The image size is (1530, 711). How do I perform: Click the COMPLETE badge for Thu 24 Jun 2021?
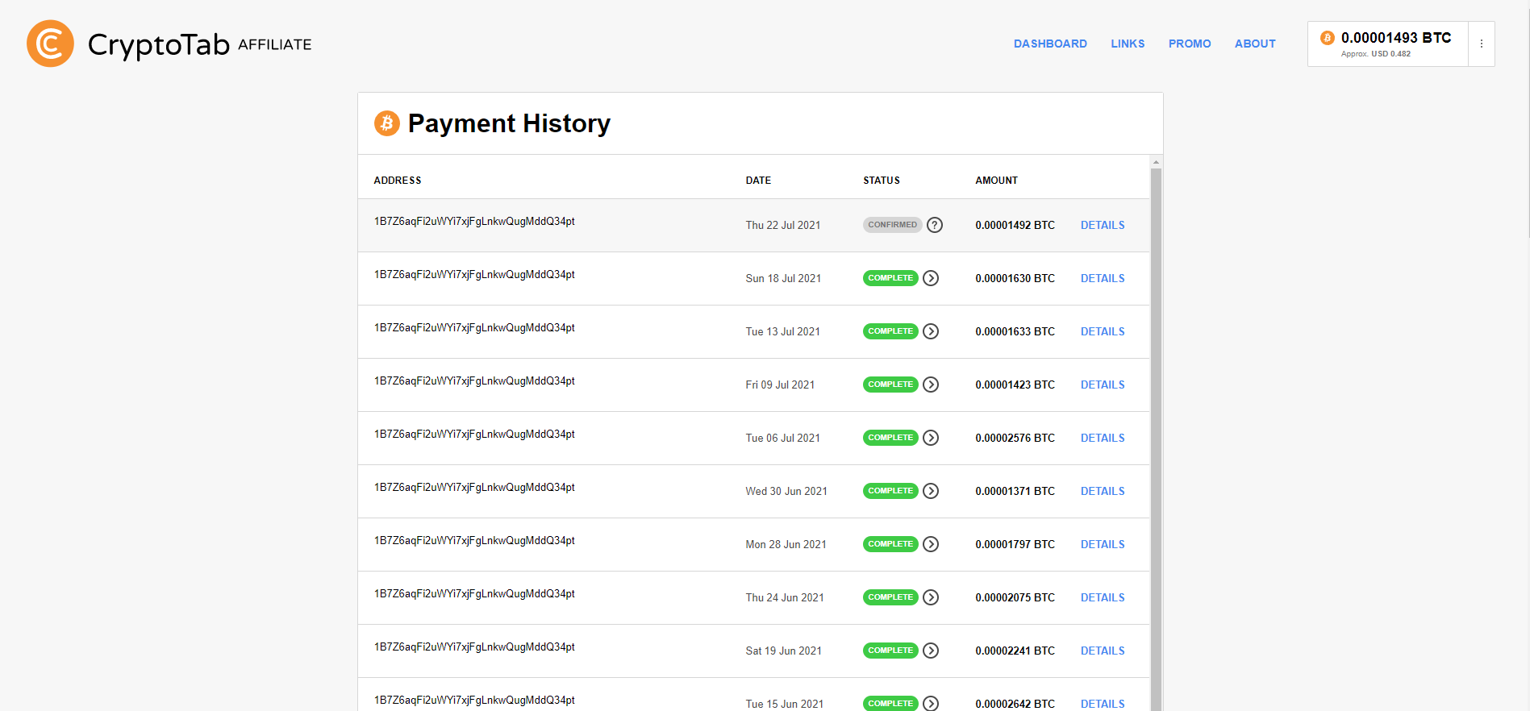[x=890, y=597]
